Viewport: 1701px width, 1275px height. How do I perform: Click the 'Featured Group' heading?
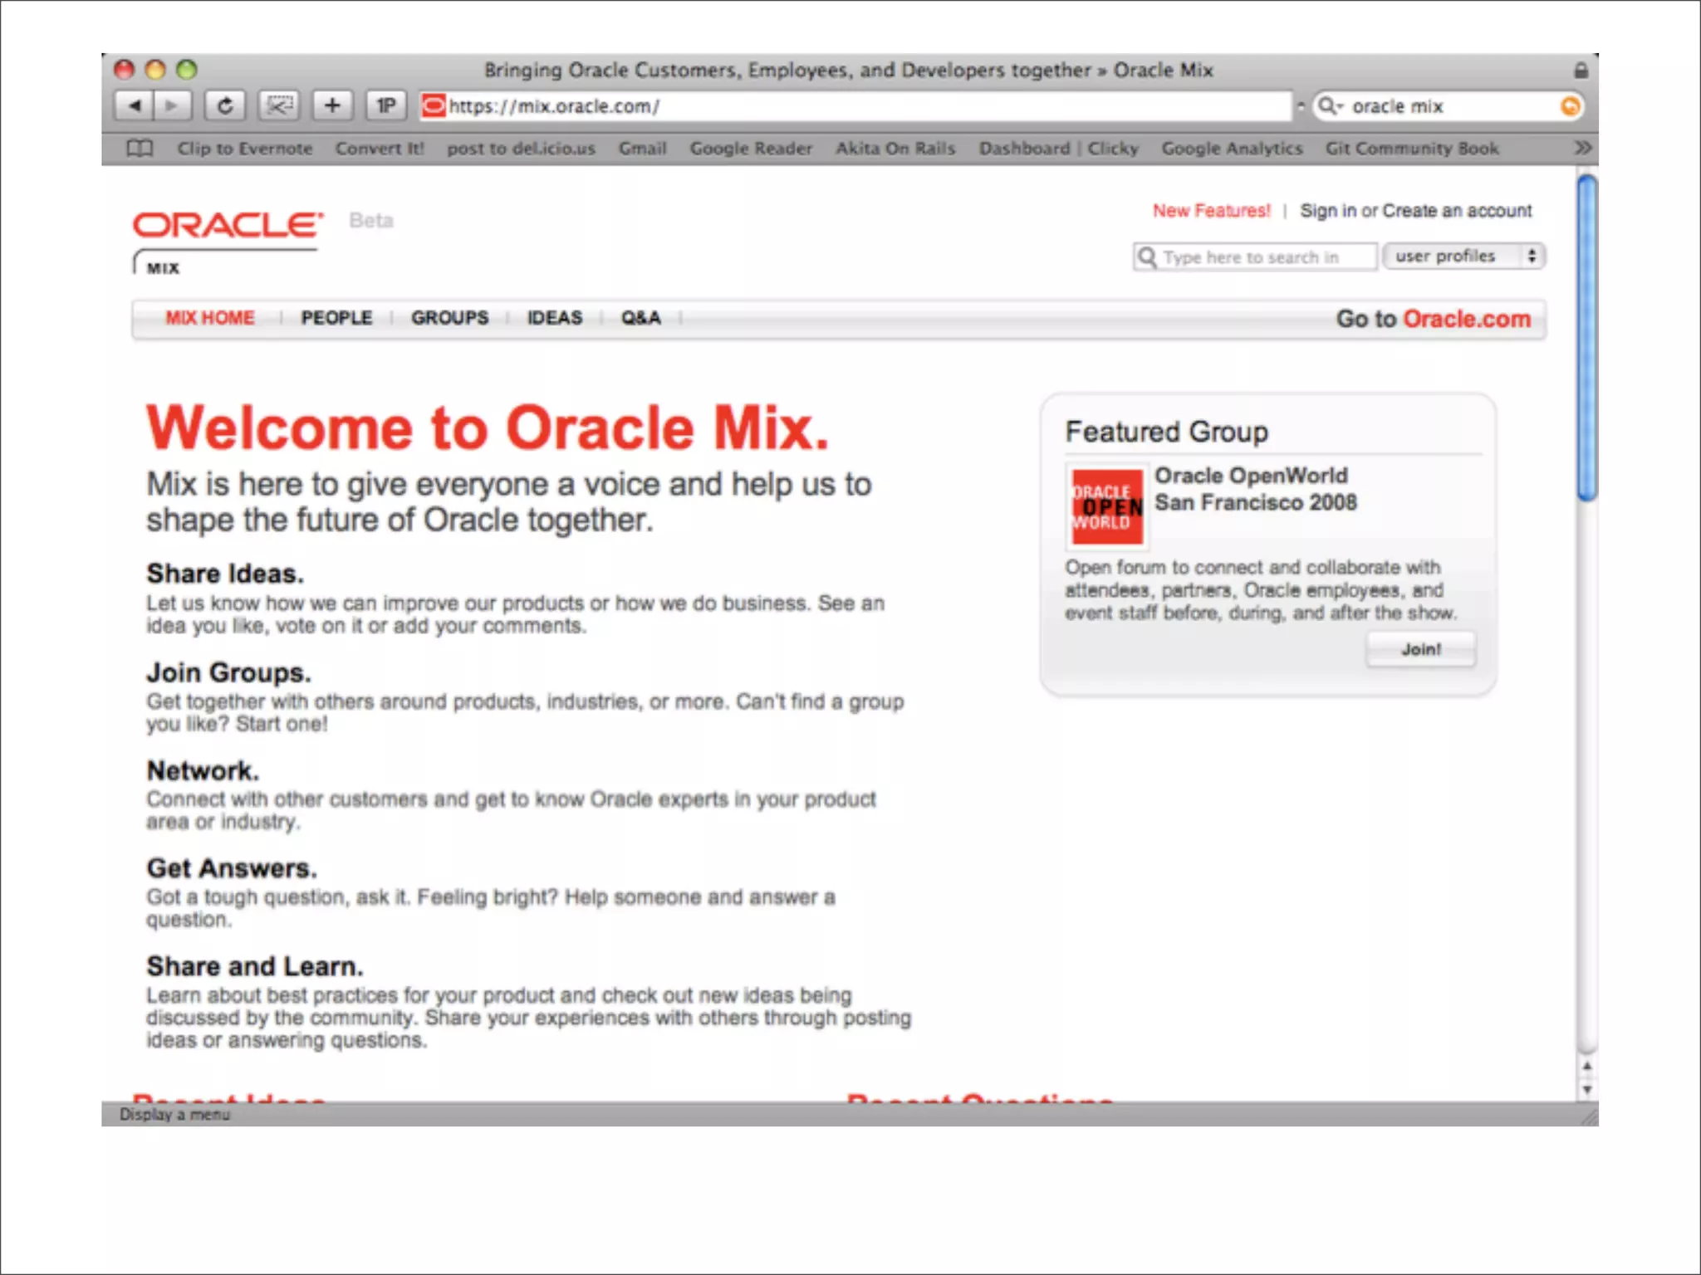1167,432
